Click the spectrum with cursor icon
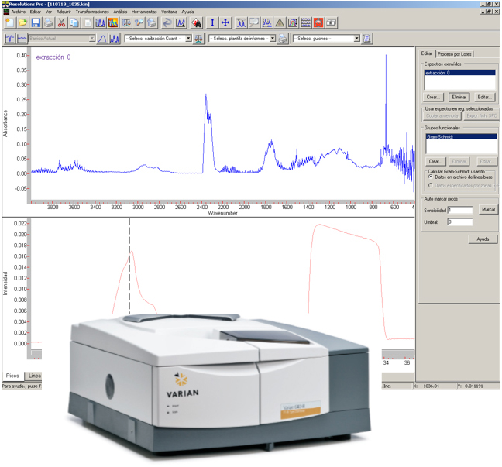This screenshot has height=467, width=502. coord(181,22)
